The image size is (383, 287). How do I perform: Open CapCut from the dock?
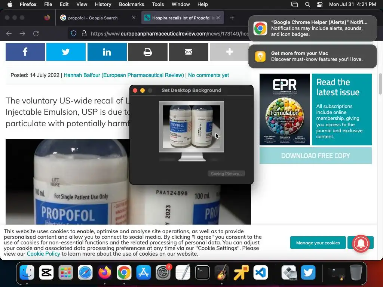tap(46, 272)
